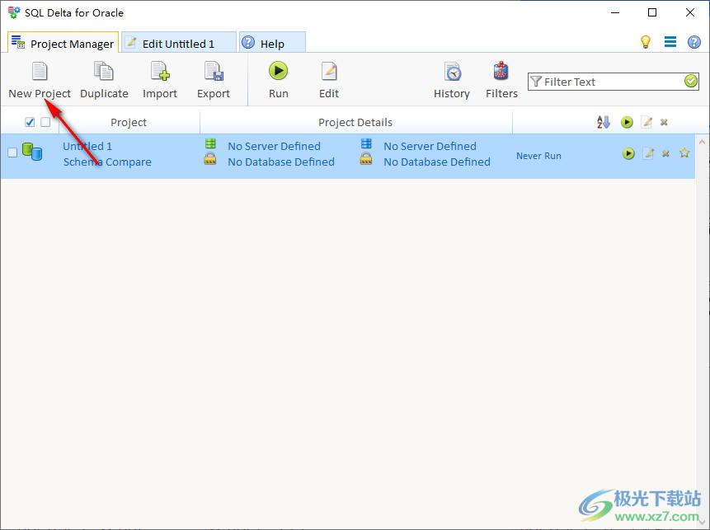This screenshot has height=530, width=710.
Task: Import a project file
Action: pos(160,81)
